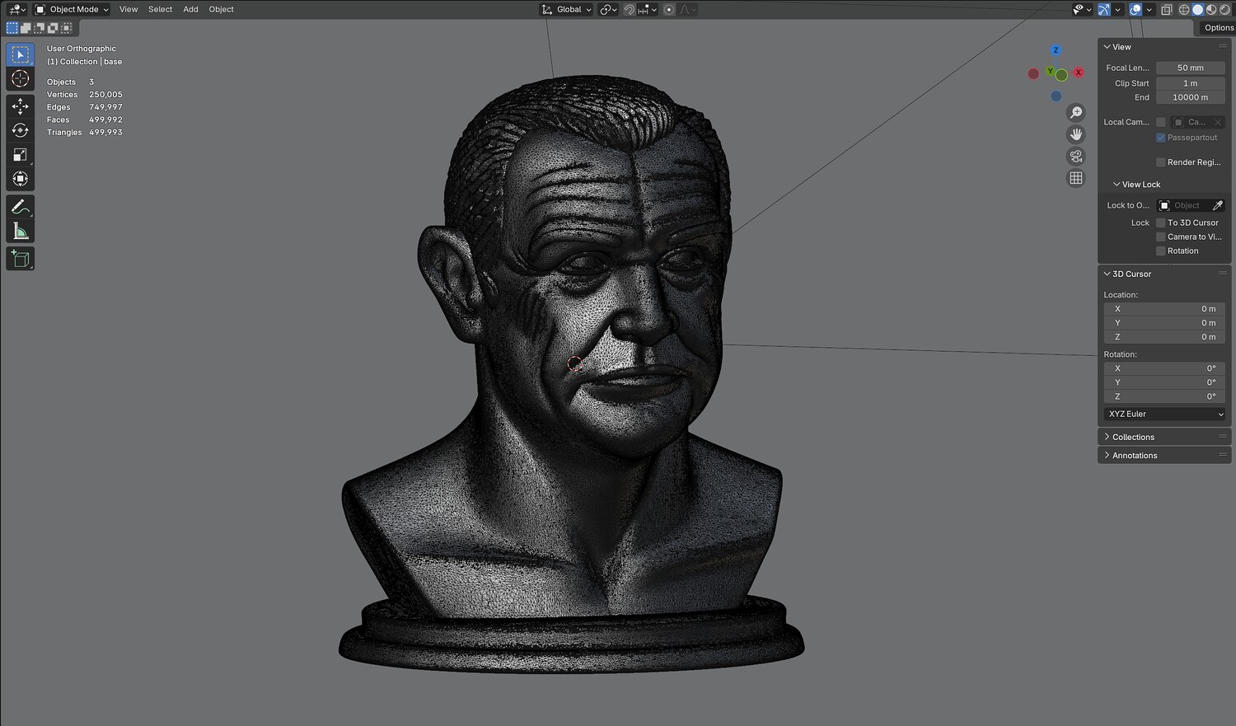Screen dimensions: 1236x726
Task: Switch to solid viewport shading
Action: click(x=1198, y=10)
